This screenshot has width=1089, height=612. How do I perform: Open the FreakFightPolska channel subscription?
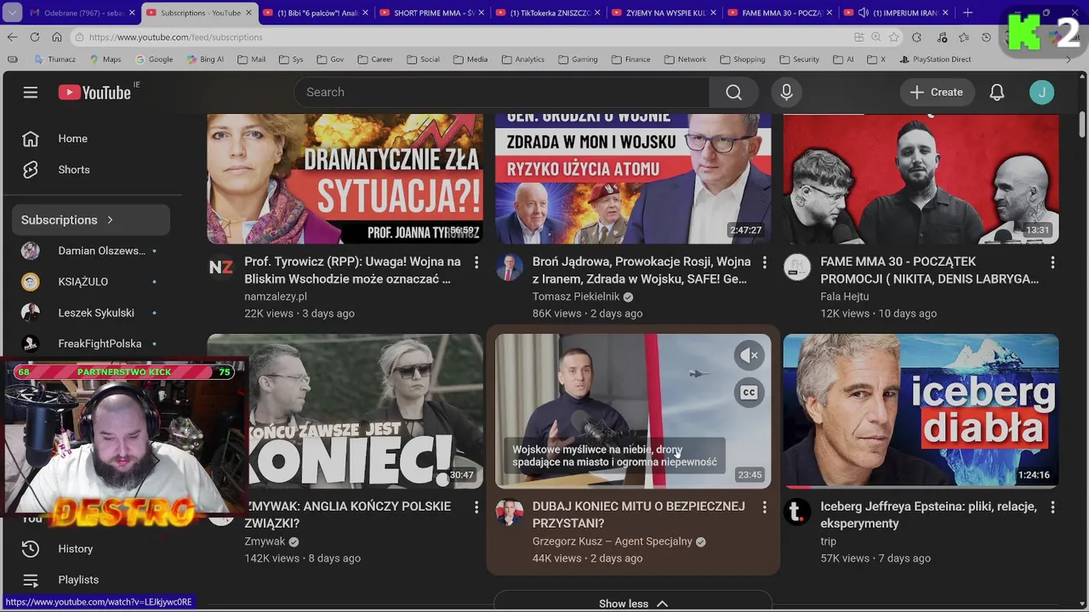pyautogui.click(x=91, y=343)
